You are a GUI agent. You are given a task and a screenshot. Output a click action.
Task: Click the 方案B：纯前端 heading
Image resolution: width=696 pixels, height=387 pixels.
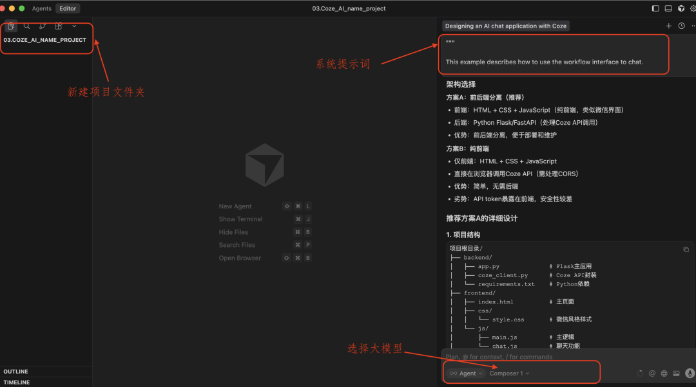467,148
